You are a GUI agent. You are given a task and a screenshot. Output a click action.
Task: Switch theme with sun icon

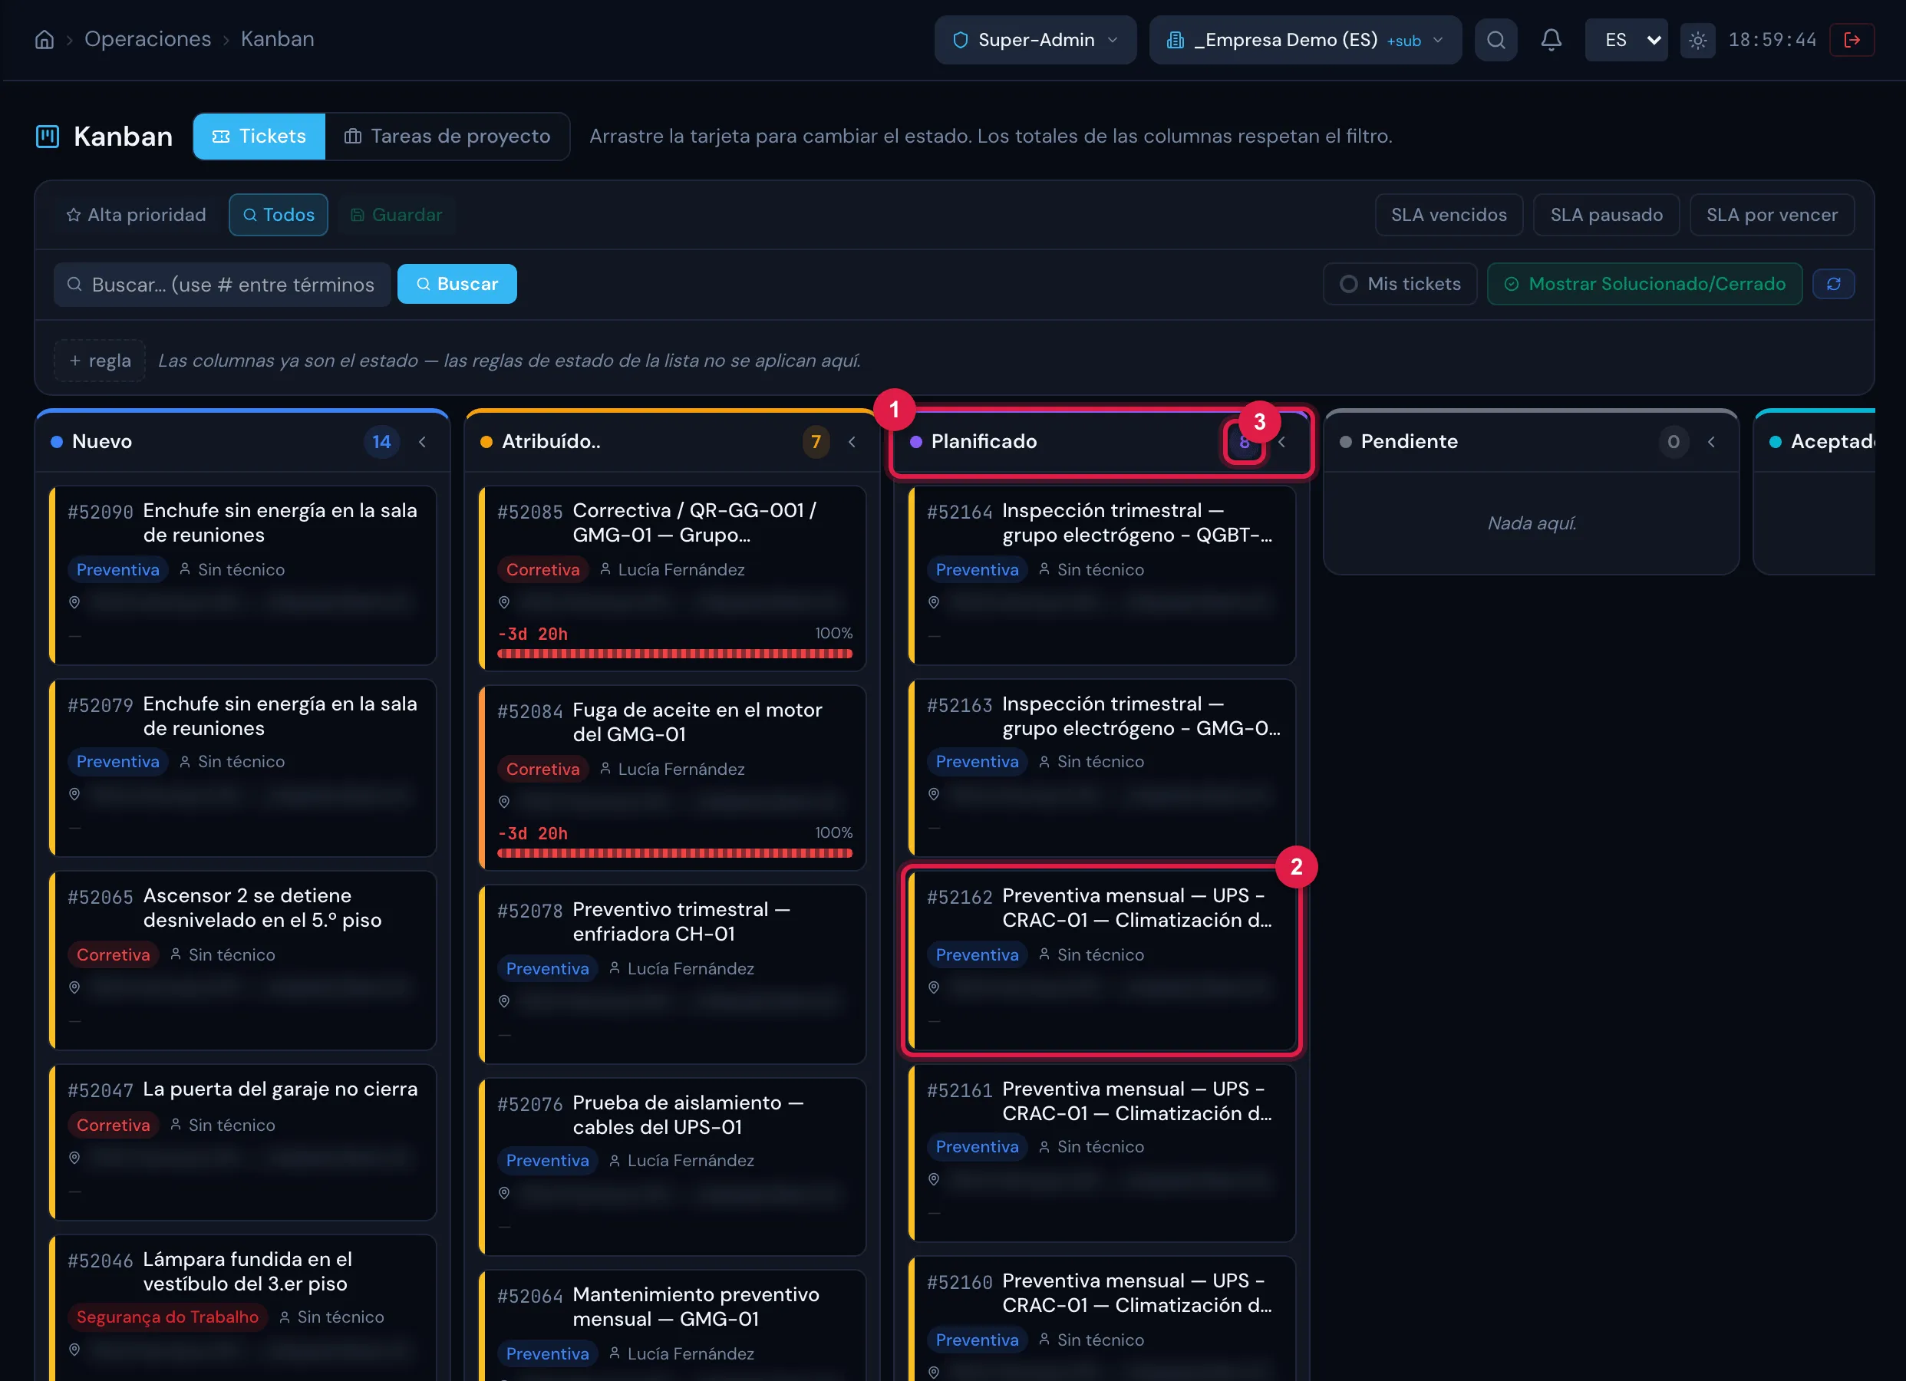(1697, 39)
